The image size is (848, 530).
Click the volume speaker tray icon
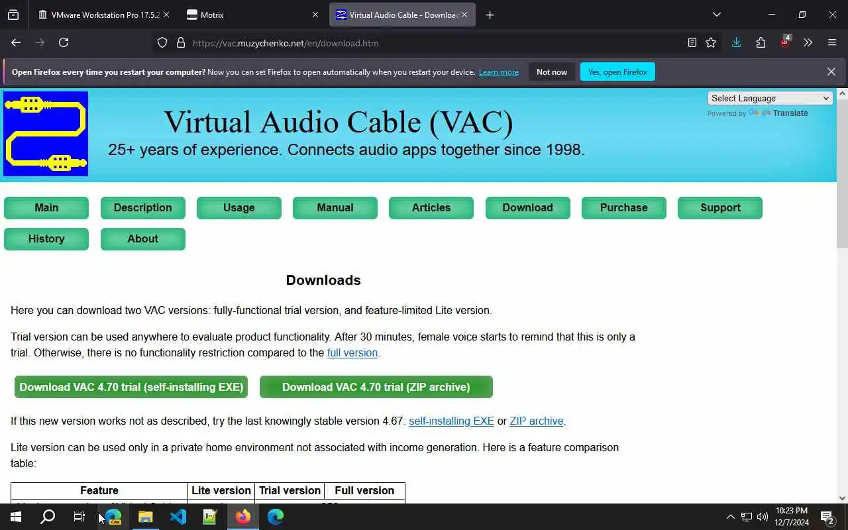(x=763, y=517)
